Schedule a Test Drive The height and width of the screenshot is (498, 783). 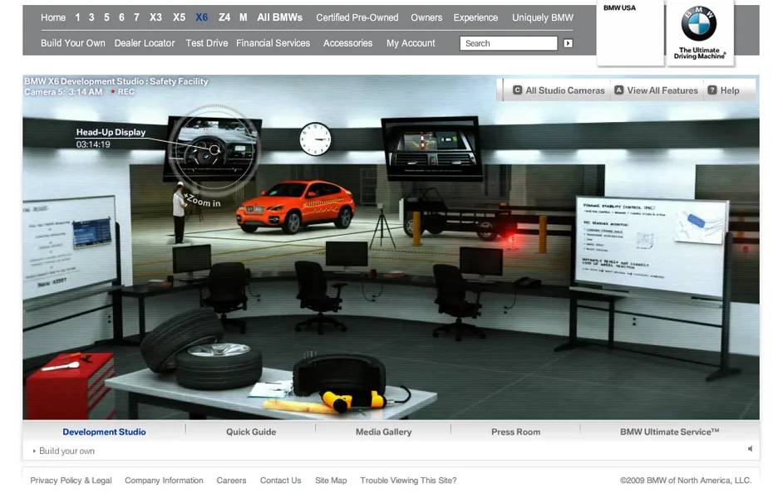(x=207, y=43)
